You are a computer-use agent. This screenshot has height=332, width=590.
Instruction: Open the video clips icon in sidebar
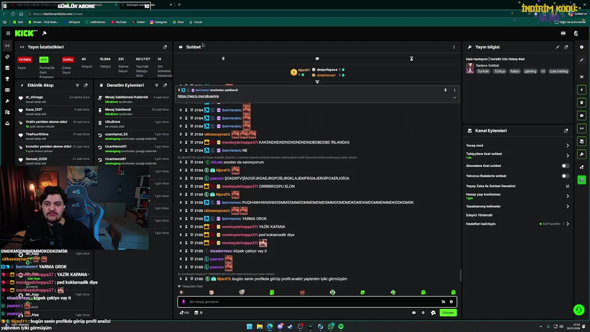click(7, 90)
